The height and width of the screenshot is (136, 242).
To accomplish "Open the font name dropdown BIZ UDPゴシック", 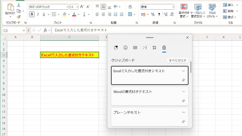I will pyautogui.click(x=67, y=7).
